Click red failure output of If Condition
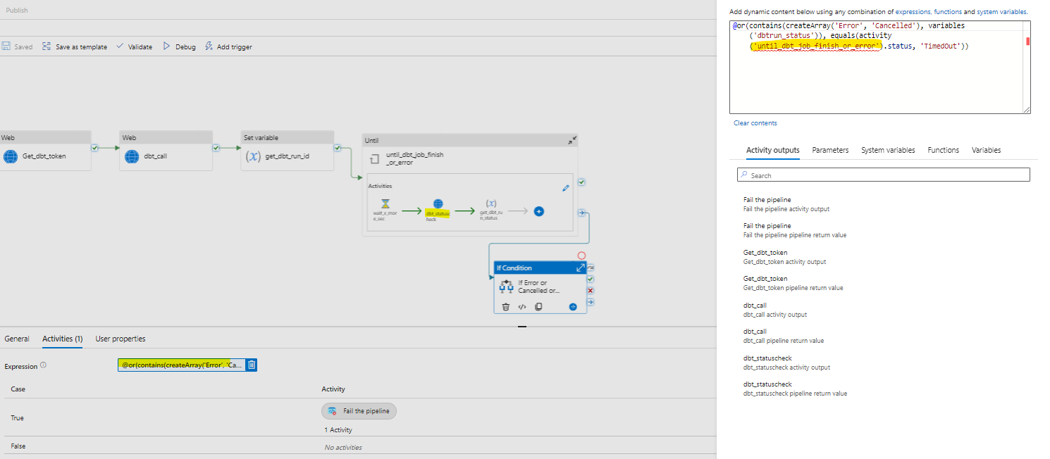Image resolution: width=1050 pixels, height=459 pixels. [x=591, y=290]
